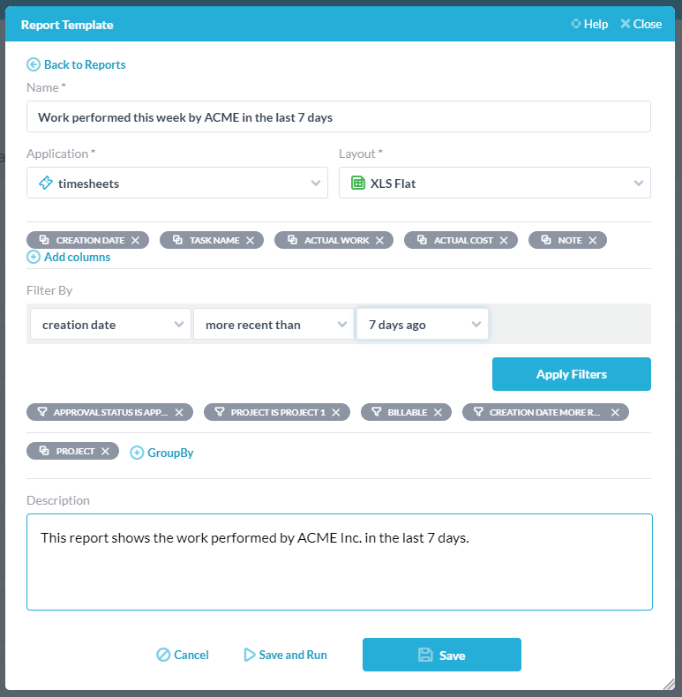Open the 7 days ago value dropdown
Screen dimensions: 682x697
423,324
